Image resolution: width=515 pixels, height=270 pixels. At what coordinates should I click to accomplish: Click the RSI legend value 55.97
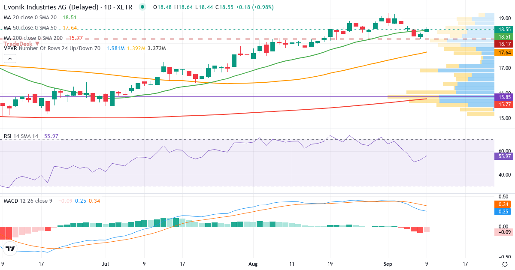pos(51,136)
